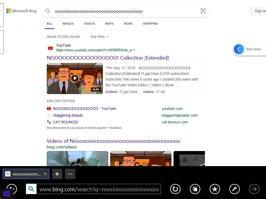This screenshot has height=199, width=266.
Task: Click the YouTube favicon of first result
Action: [x=50, y=48]
